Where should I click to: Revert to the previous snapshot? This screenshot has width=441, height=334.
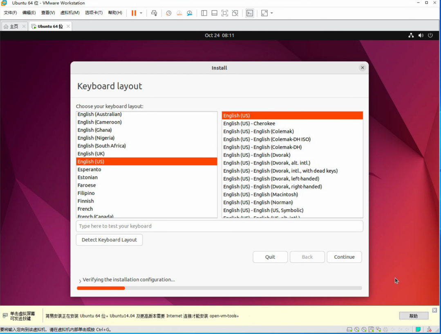click(179, 13)
